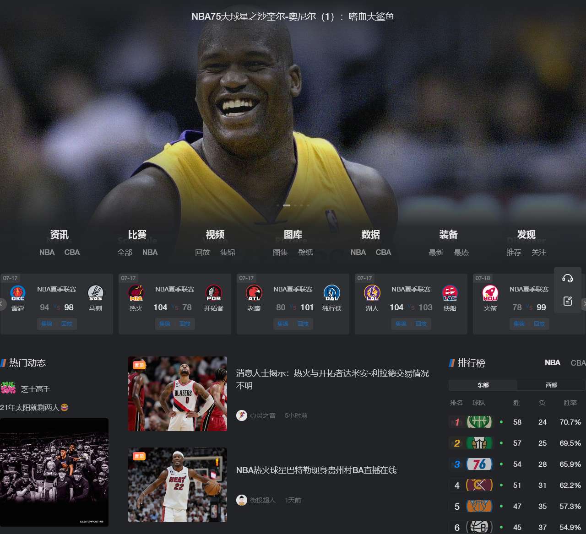Screen dimensions: 586x534
Task: Click the rank 2 Celtics logo
Action: [x=479, y=443]
